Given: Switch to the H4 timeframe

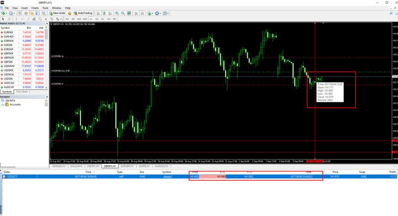Looking at the screenshot, I should (x=97, y=19).
